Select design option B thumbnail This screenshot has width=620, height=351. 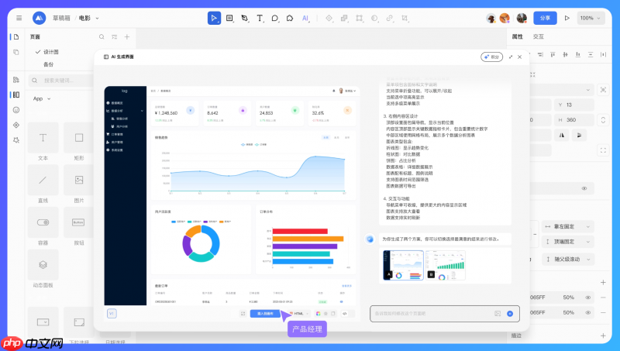pyautogui.click(x=446, y=265)
